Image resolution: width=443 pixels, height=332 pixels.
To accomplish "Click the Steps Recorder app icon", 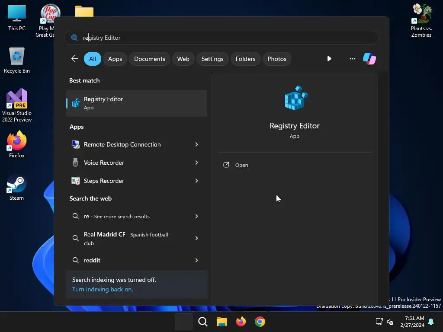I will click(75, 181).
